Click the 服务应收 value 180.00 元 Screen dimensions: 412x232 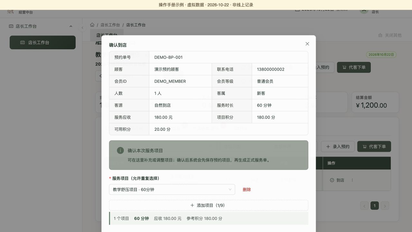[x=164, y=117]
